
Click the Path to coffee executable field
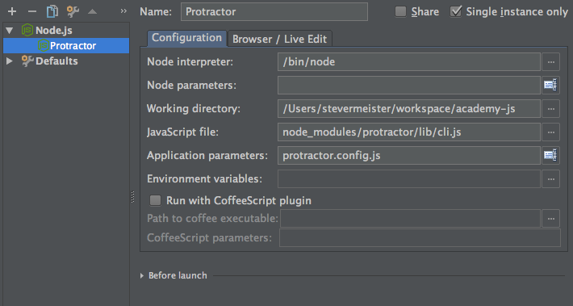click(411, 219)
